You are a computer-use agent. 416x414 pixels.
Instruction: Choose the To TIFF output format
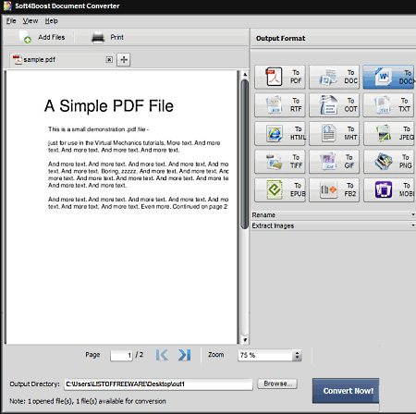pyautogui.click(x=280, y=162)
